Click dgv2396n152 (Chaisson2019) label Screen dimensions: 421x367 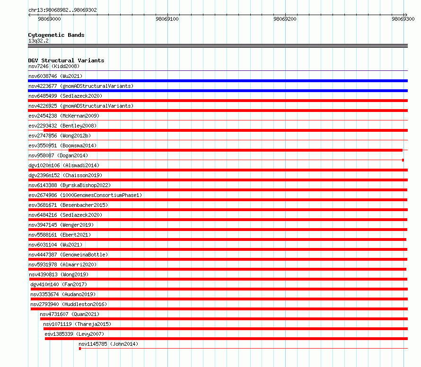pyautogui.click(x=65, y=175)
